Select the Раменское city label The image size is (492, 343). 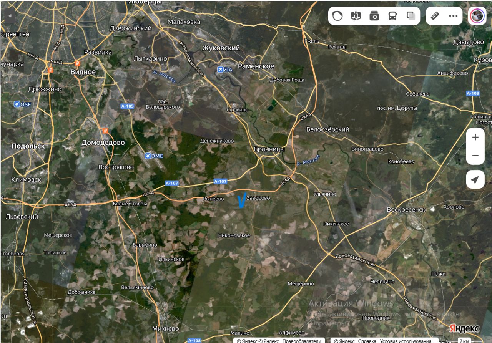pos(256,66)
